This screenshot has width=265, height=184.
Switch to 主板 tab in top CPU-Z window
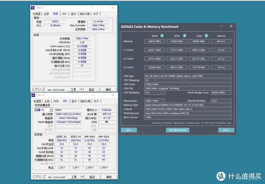click(x=46, y=14)
